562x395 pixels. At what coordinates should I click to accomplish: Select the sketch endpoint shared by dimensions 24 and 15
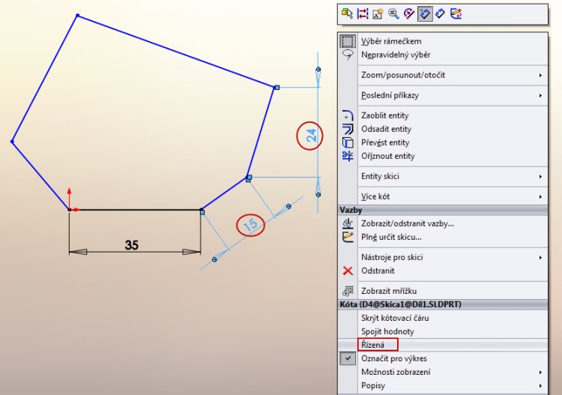249,178
